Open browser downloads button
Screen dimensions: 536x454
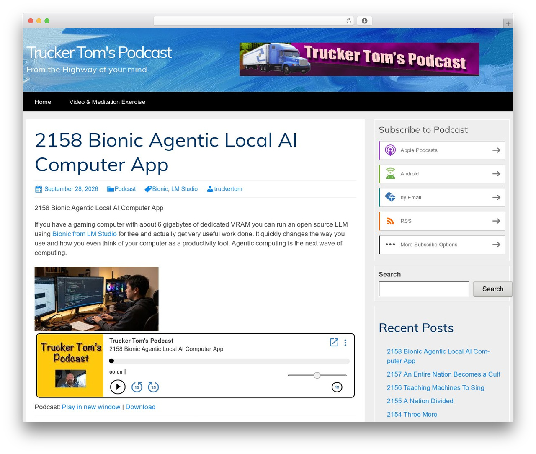(x=364, y=21)
